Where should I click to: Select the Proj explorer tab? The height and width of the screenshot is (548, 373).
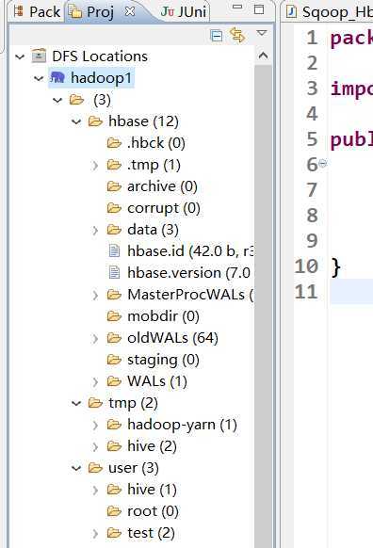pyautogui.click(x=92, y=12)
